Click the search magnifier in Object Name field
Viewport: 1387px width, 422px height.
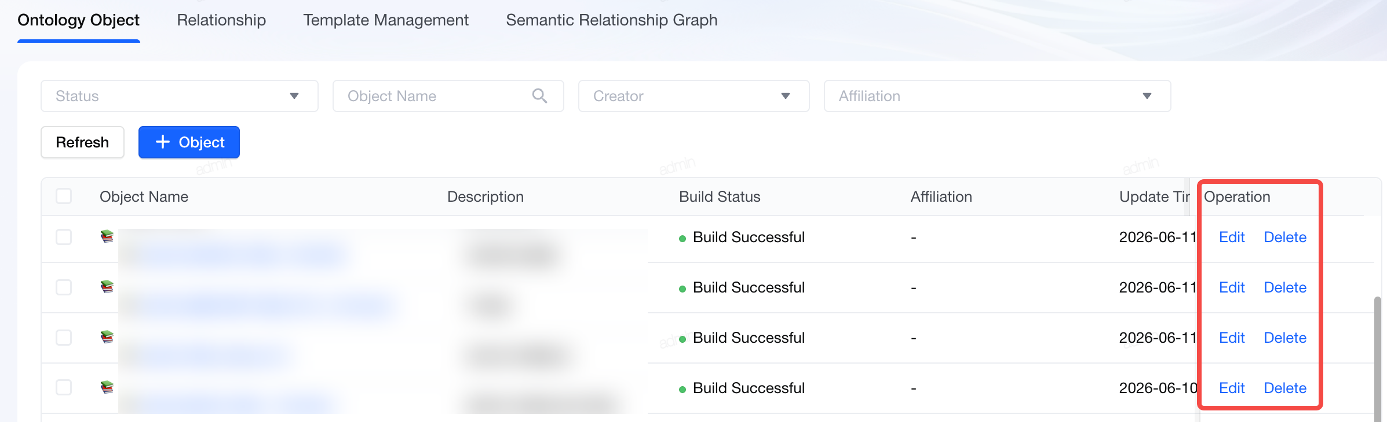(539, 96)
